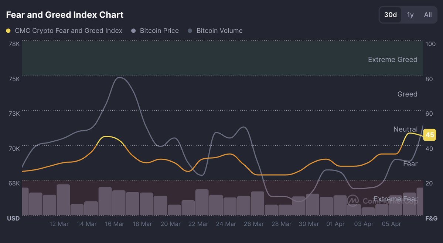Click the Extreme Greed zone label

392,60
